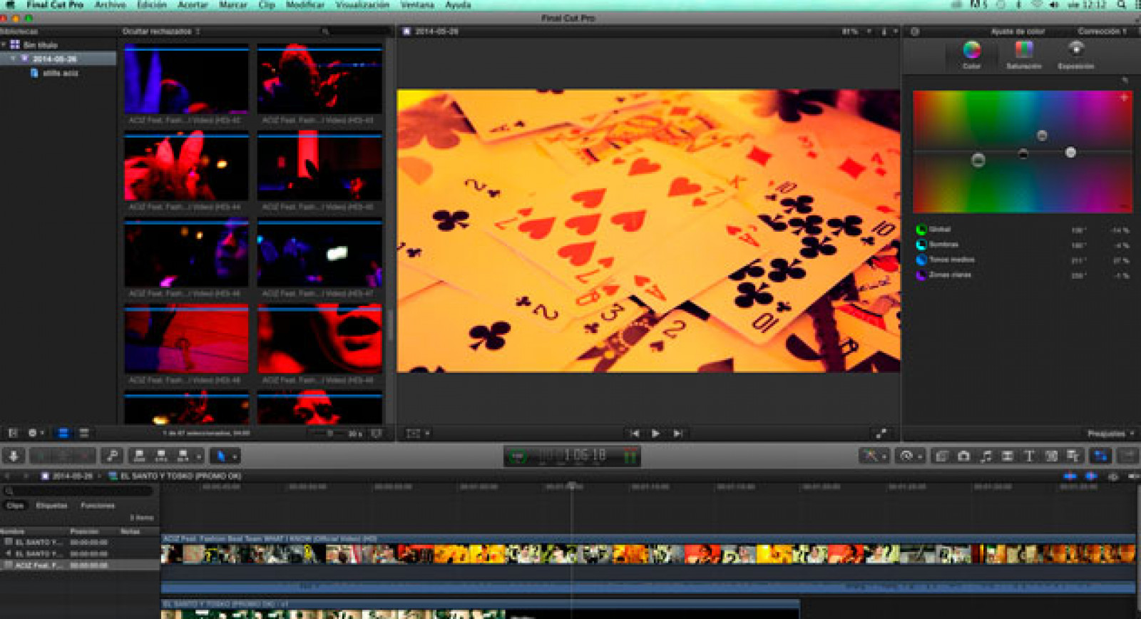Screen dimensions: 1141x619
Task: Select the white Zonas claras puck
Action: [1070, 153]
